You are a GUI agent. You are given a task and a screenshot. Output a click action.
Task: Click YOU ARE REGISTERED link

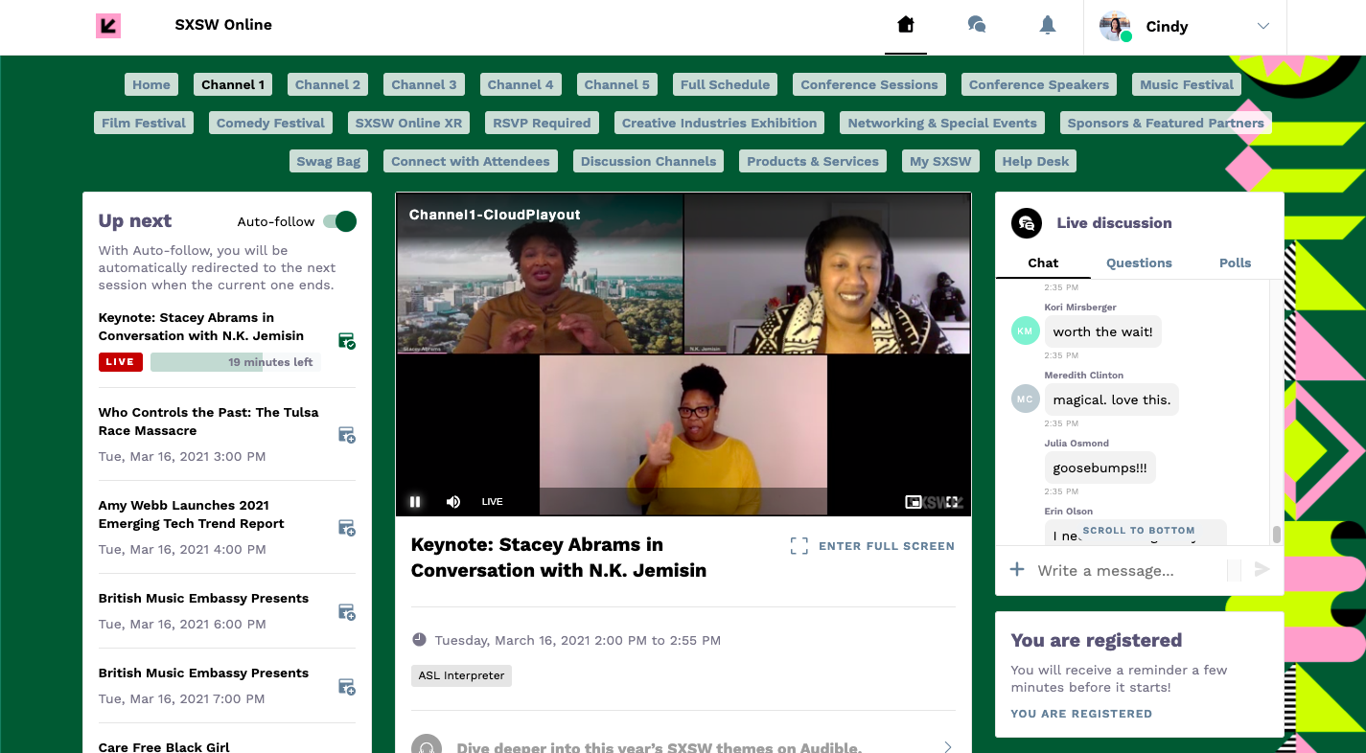click(1081, 714)
